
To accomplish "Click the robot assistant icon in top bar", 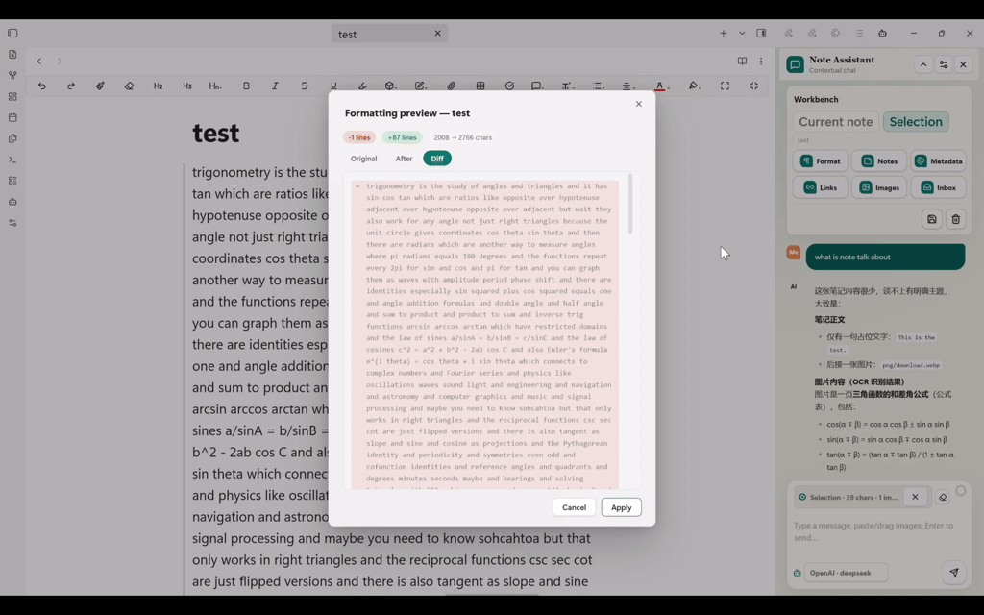I will click(x=882, y=34).
